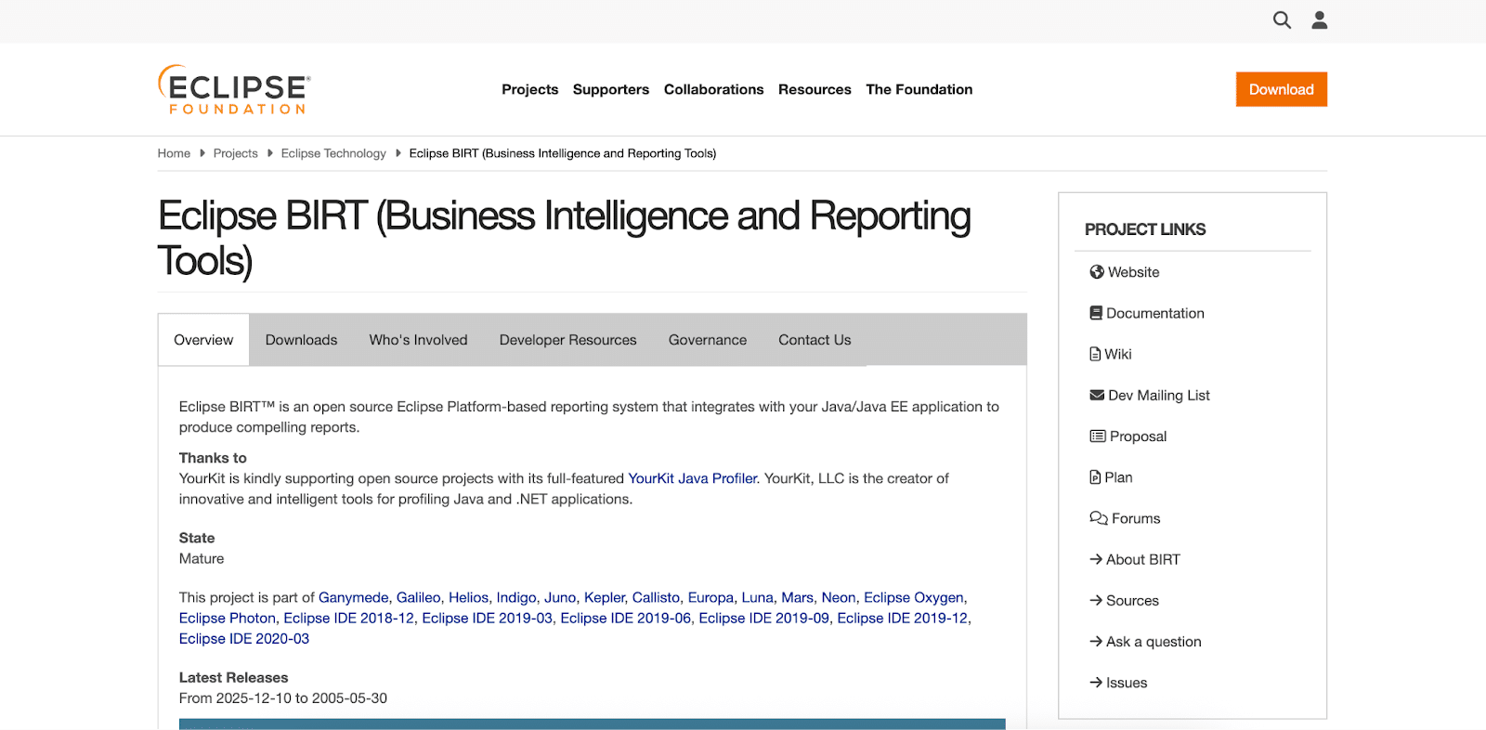The image size is (1486, 730).
Task: Open the Projects navigation menu
Action: pos(529,89)
